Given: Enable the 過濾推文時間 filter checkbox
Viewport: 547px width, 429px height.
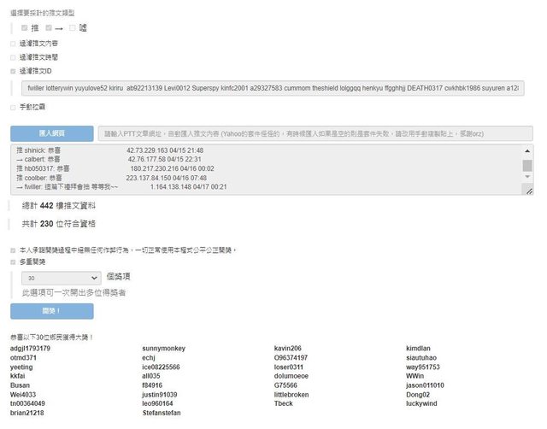Looking at the screenshot, I should click(13, 57).
